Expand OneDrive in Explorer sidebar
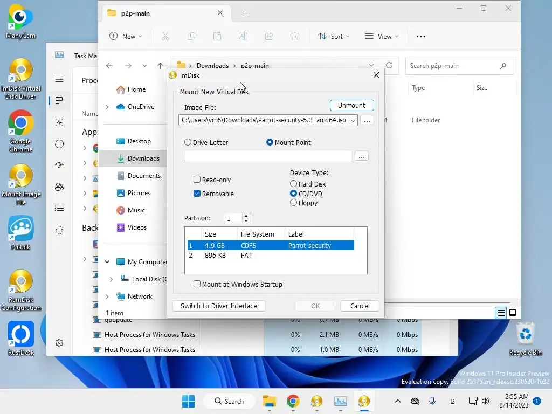Image resolution: width=552 pixels, height=414 pixels. pos(107,107)
